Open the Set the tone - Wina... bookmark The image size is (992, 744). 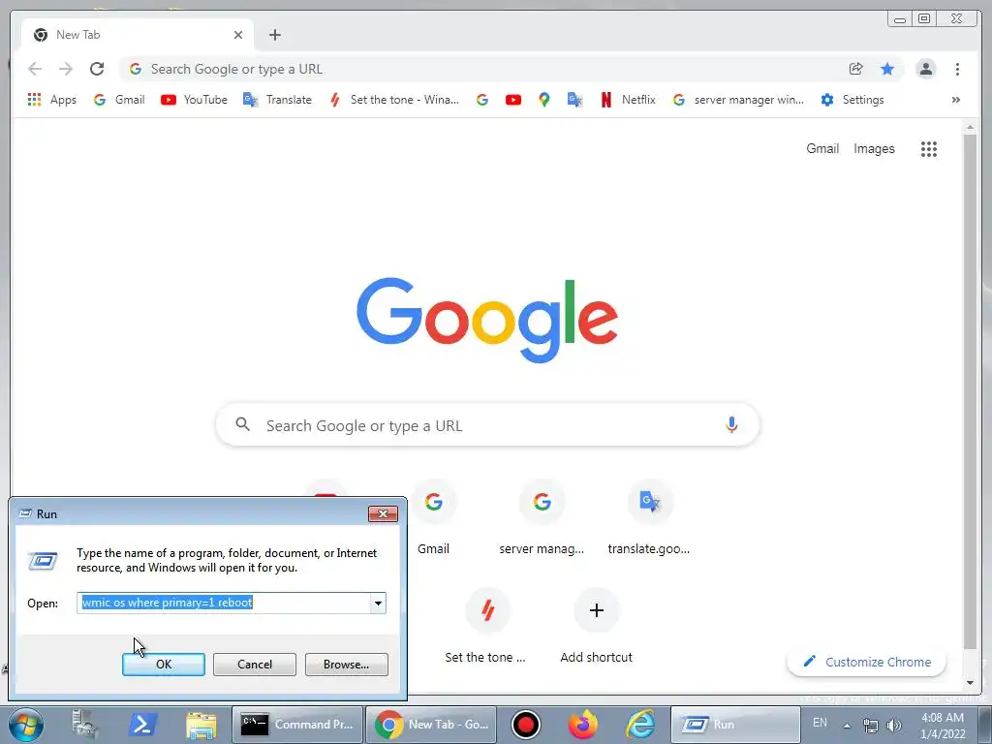(x=393, y=100)
